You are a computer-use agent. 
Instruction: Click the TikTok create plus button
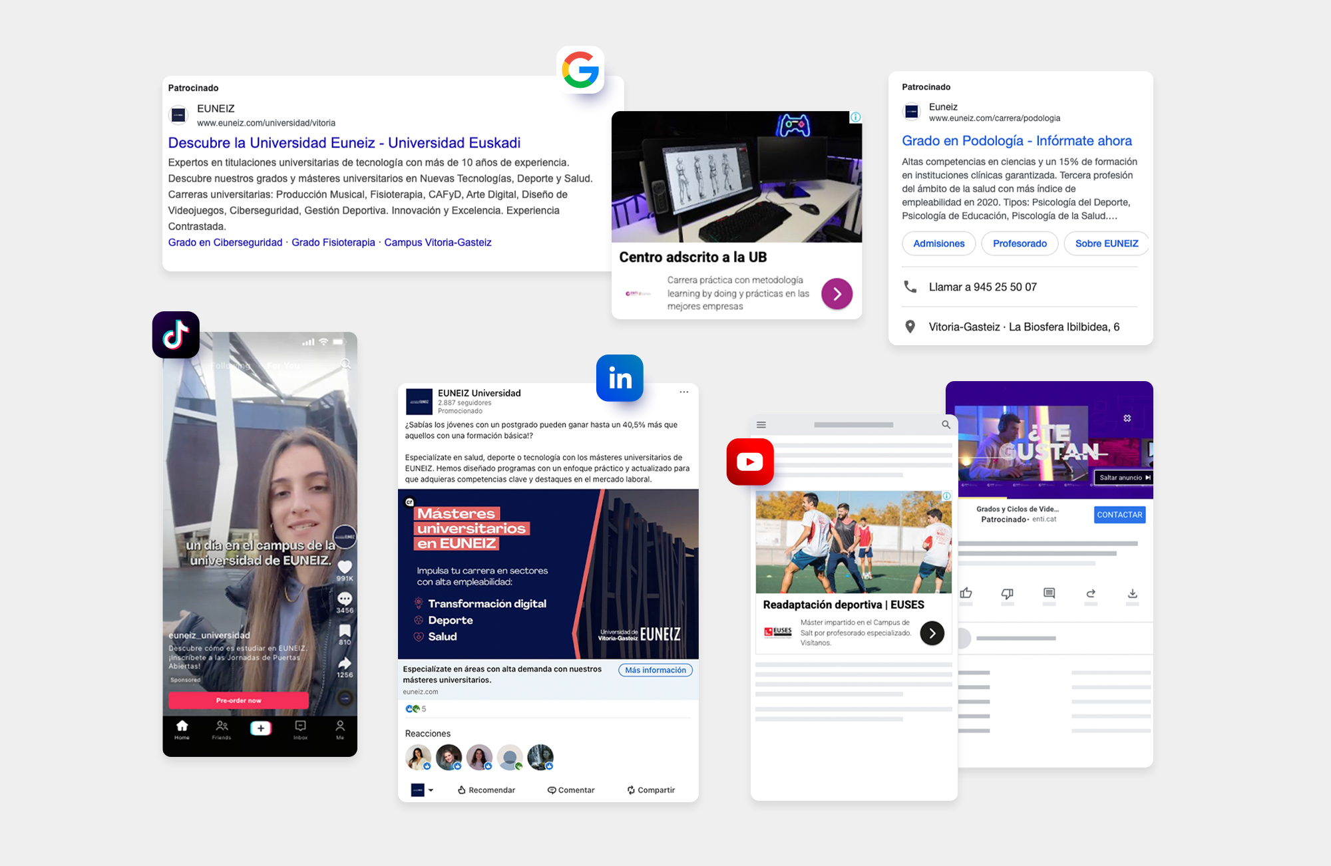261,728
